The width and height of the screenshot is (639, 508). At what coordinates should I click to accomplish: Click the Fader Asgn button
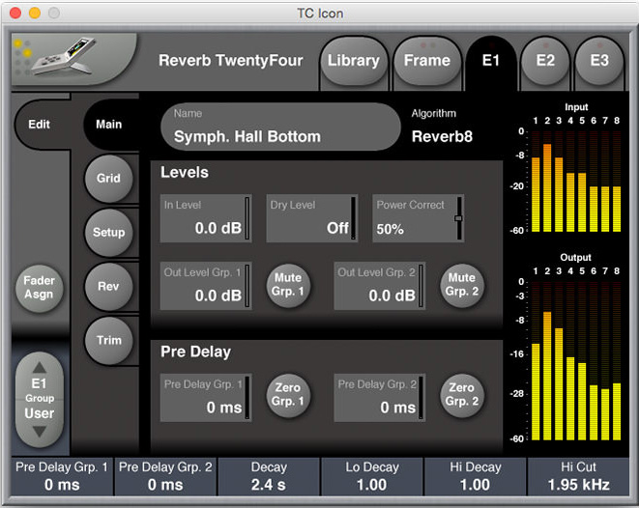39,288
